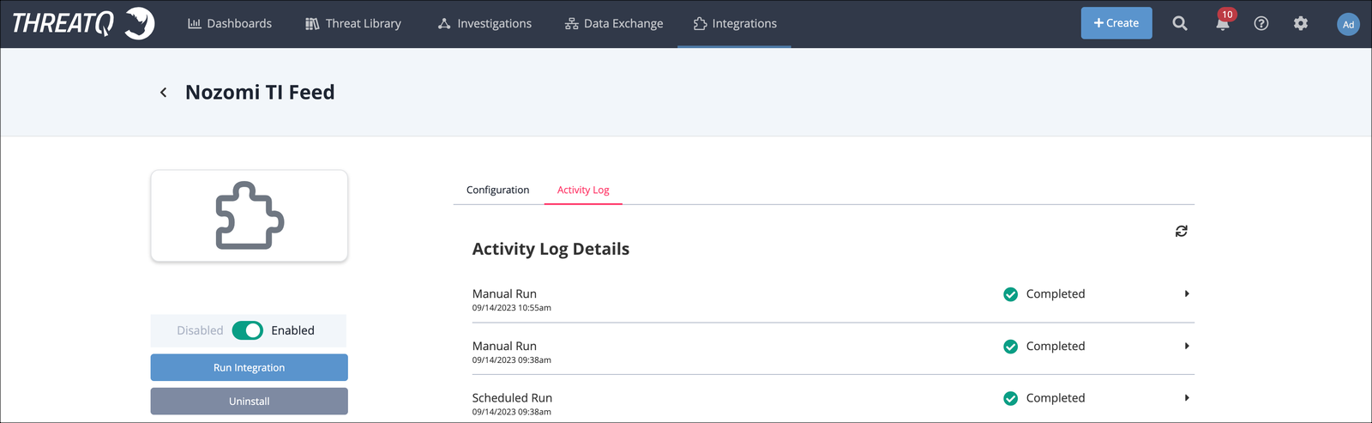Open the Integrations menu
1372x423 pixels.
[735, 23]
